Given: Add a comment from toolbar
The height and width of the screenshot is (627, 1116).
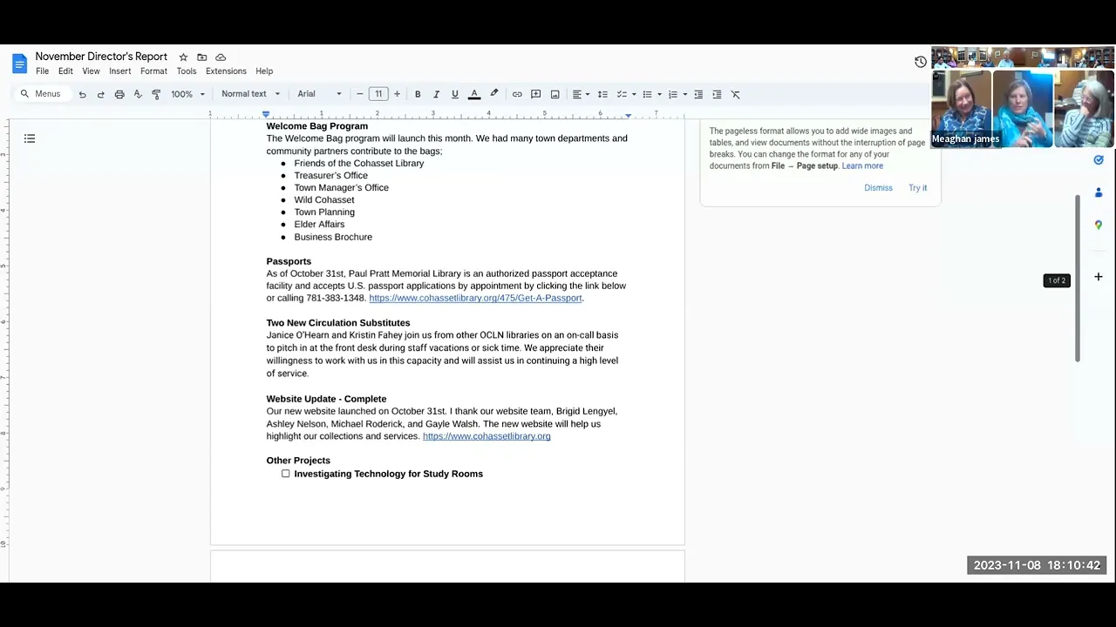Looking at the screenshot, I should (x=536, y=94).
